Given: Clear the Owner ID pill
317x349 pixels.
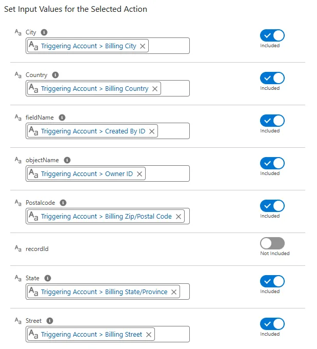Looking at the screenshot, I should pyautogui.click(x=140, y=174).
